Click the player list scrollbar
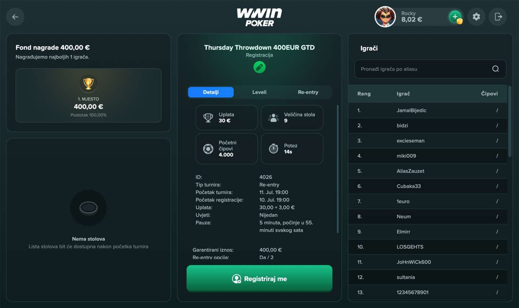Screen dimensions: 519x308 click(510, 121)
